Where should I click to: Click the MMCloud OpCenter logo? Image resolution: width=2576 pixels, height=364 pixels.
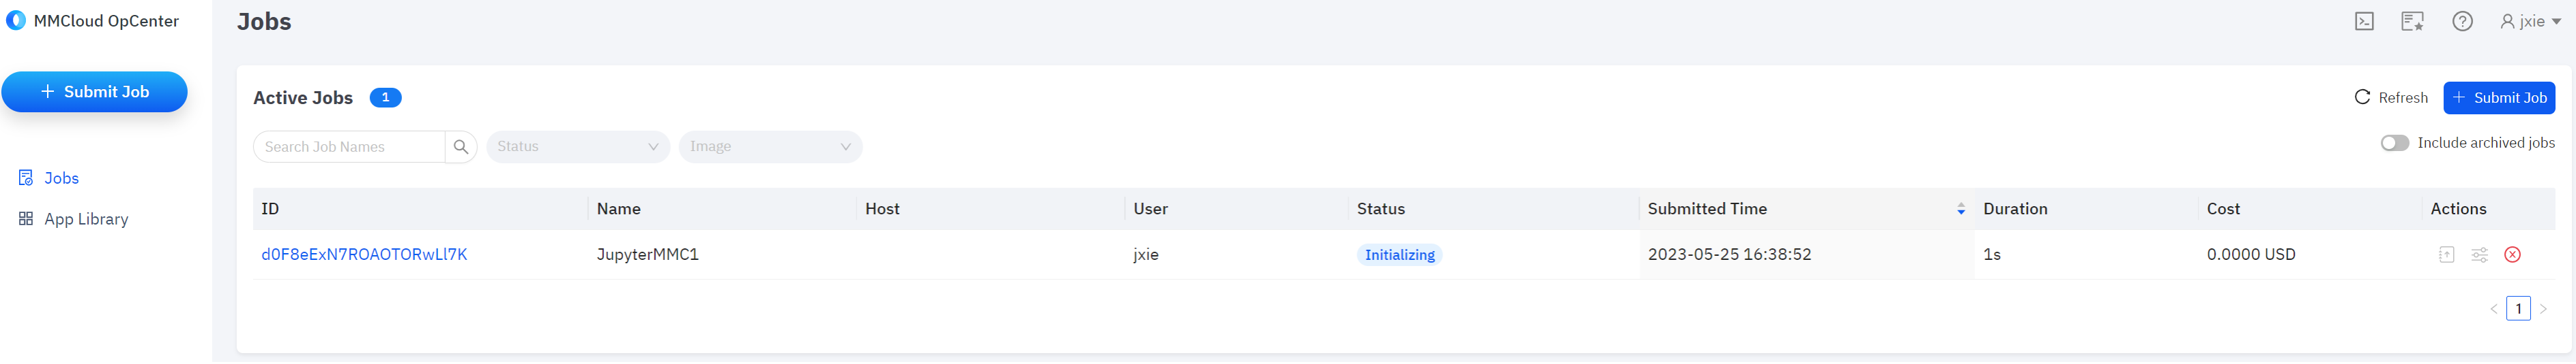(16, 21)
